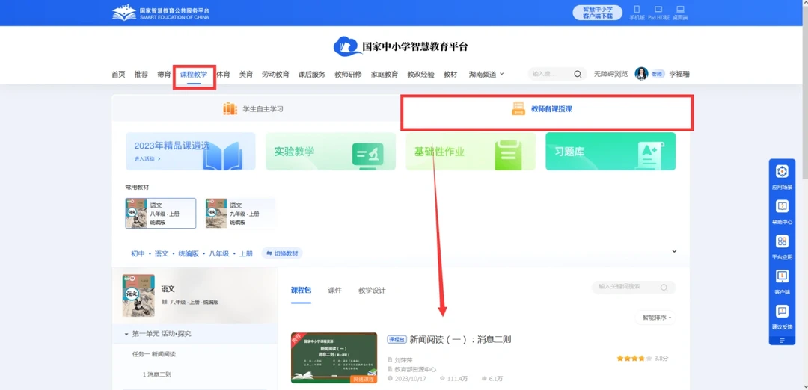Open the 习题库 card
The image size is (808, 390).
point(610,151)
